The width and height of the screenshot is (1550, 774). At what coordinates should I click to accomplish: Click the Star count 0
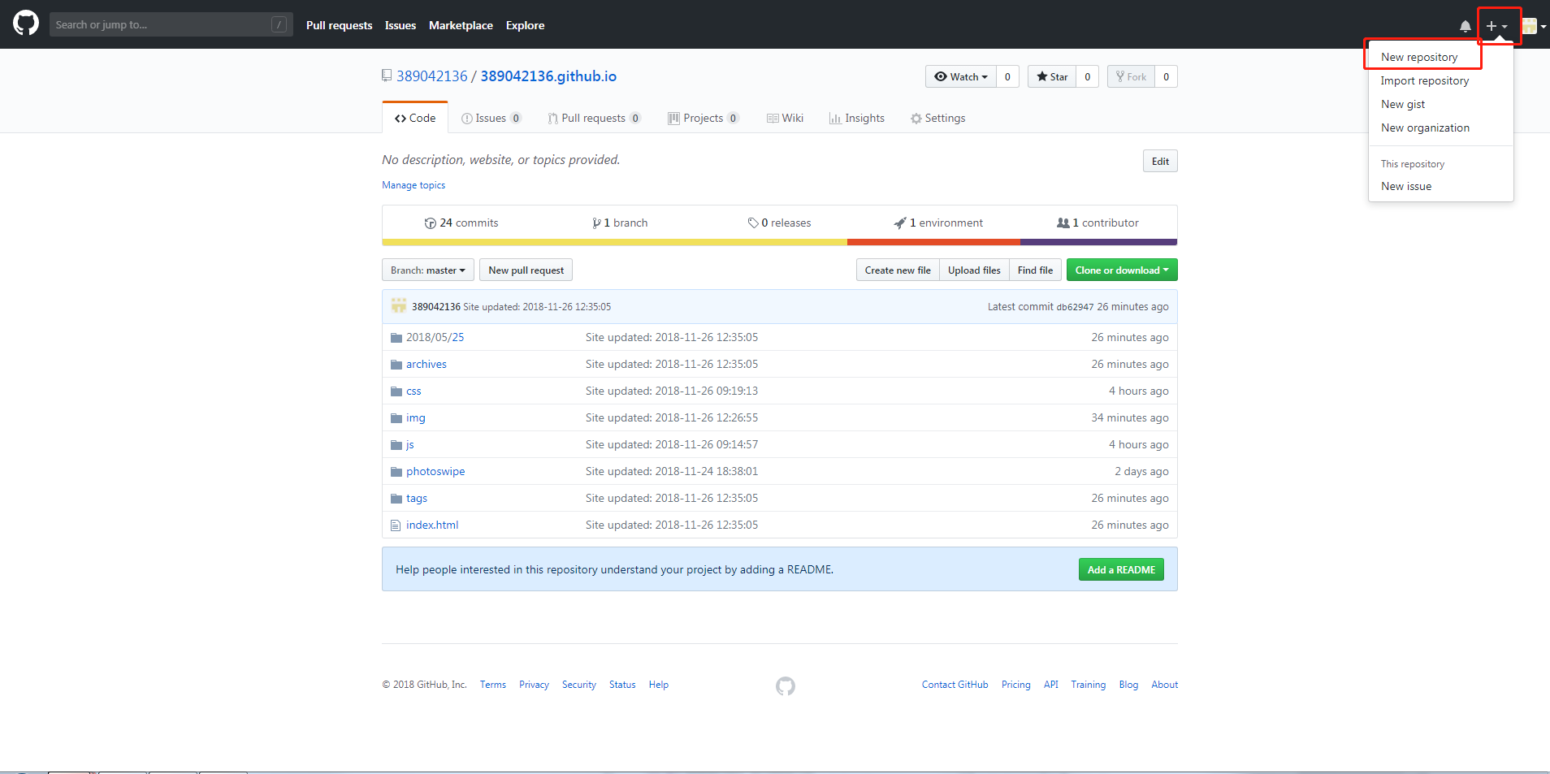[x=1087, y=76]
